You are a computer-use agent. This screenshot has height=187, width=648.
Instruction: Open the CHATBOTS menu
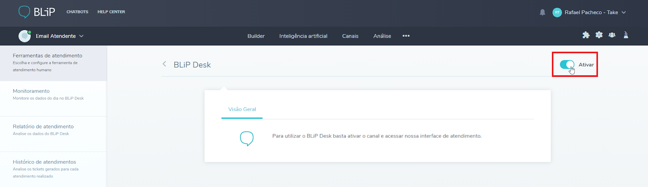(77, 12)
